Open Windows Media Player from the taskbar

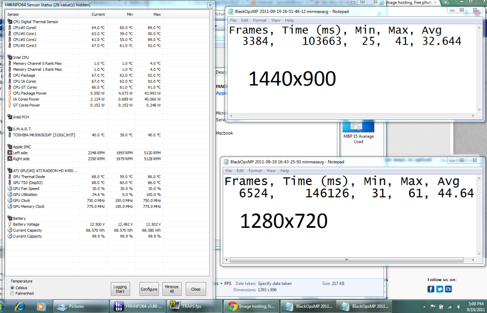tap(40, 306)
